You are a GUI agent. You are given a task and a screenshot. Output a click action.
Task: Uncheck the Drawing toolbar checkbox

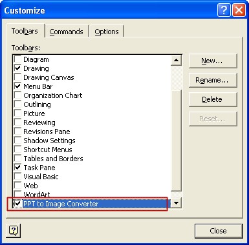coord(17,68)
